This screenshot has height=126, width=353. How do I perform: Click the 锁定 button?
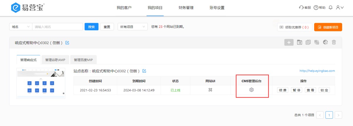pos(324,90)
